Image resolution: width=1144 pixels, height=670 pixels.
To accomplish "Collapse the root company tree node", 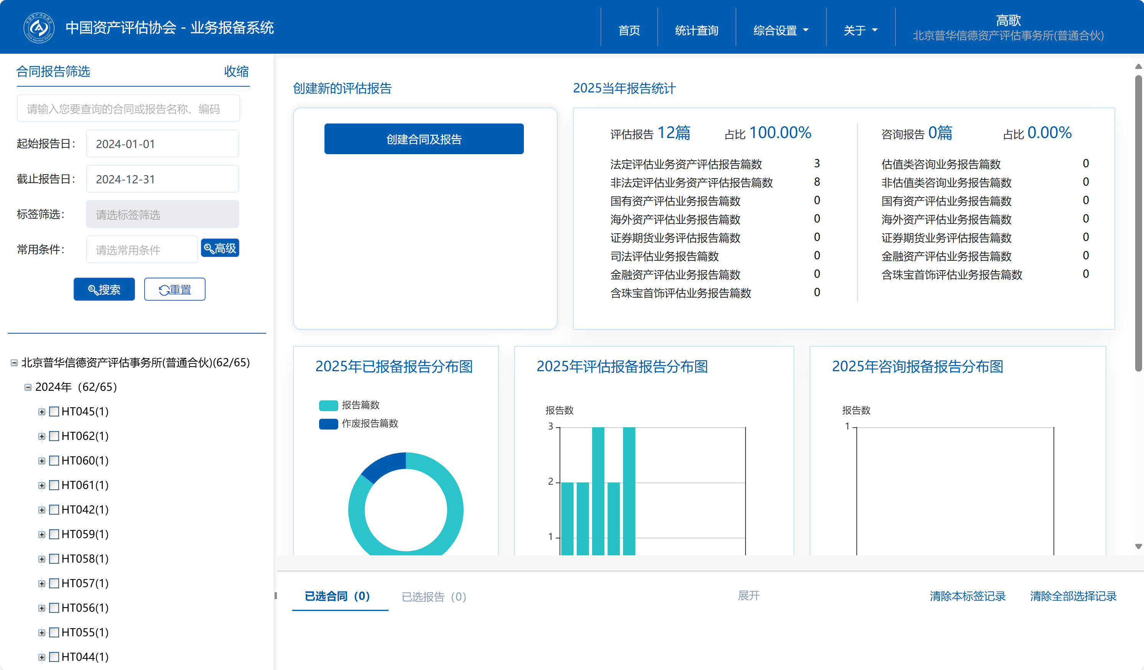I will [x=14, y=363].
